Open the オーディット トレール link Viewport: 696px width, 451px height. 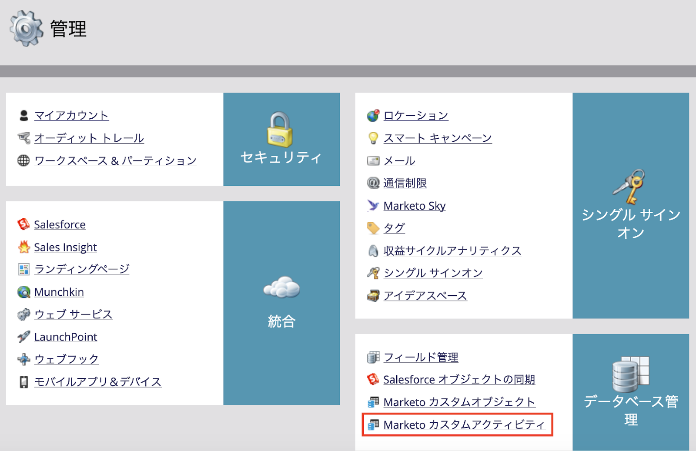89,138
